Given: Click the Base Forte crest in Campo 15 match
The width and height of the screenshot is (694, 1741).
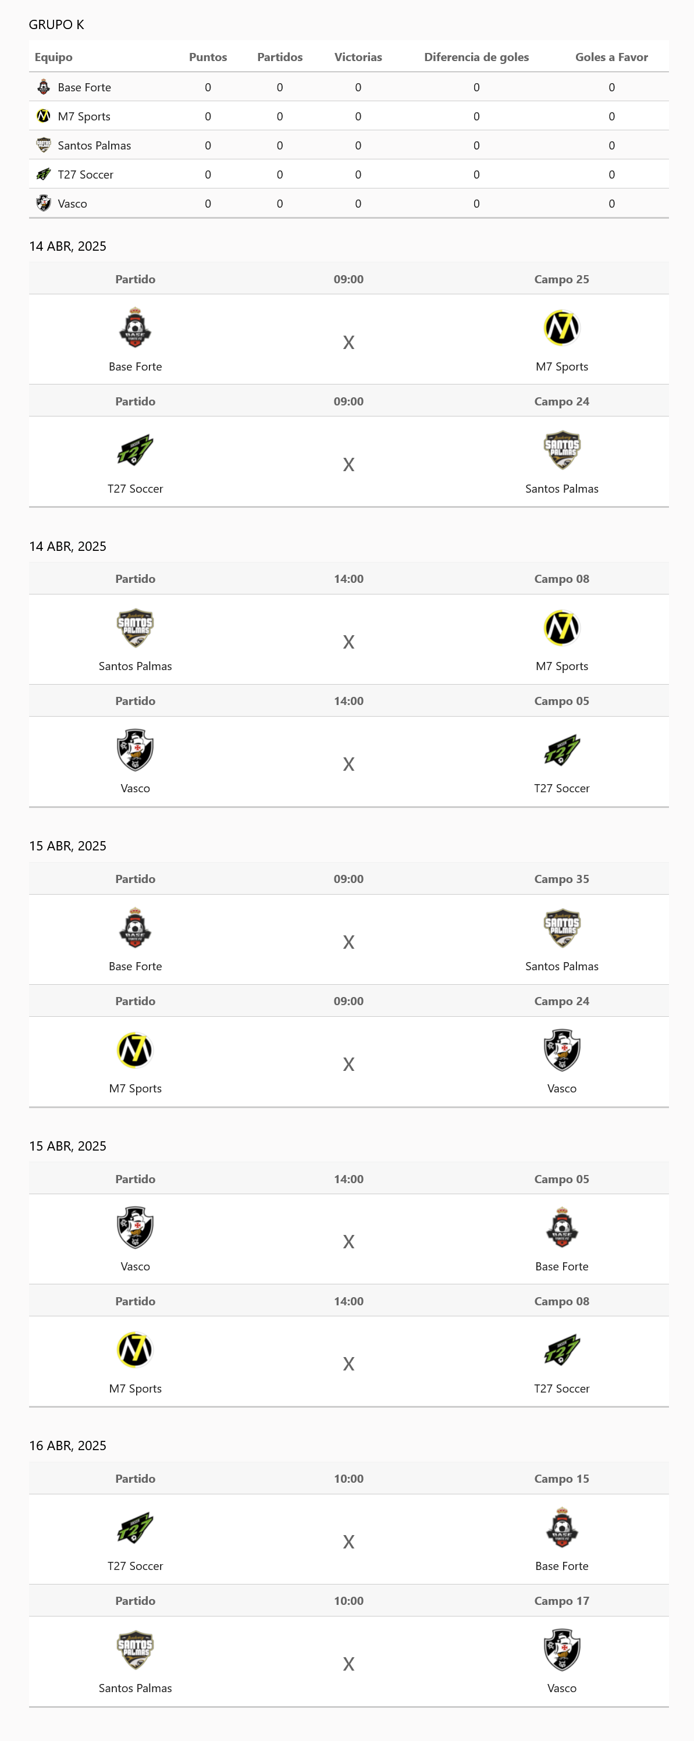Looking at the screenshot, I should click(561, 1528).
